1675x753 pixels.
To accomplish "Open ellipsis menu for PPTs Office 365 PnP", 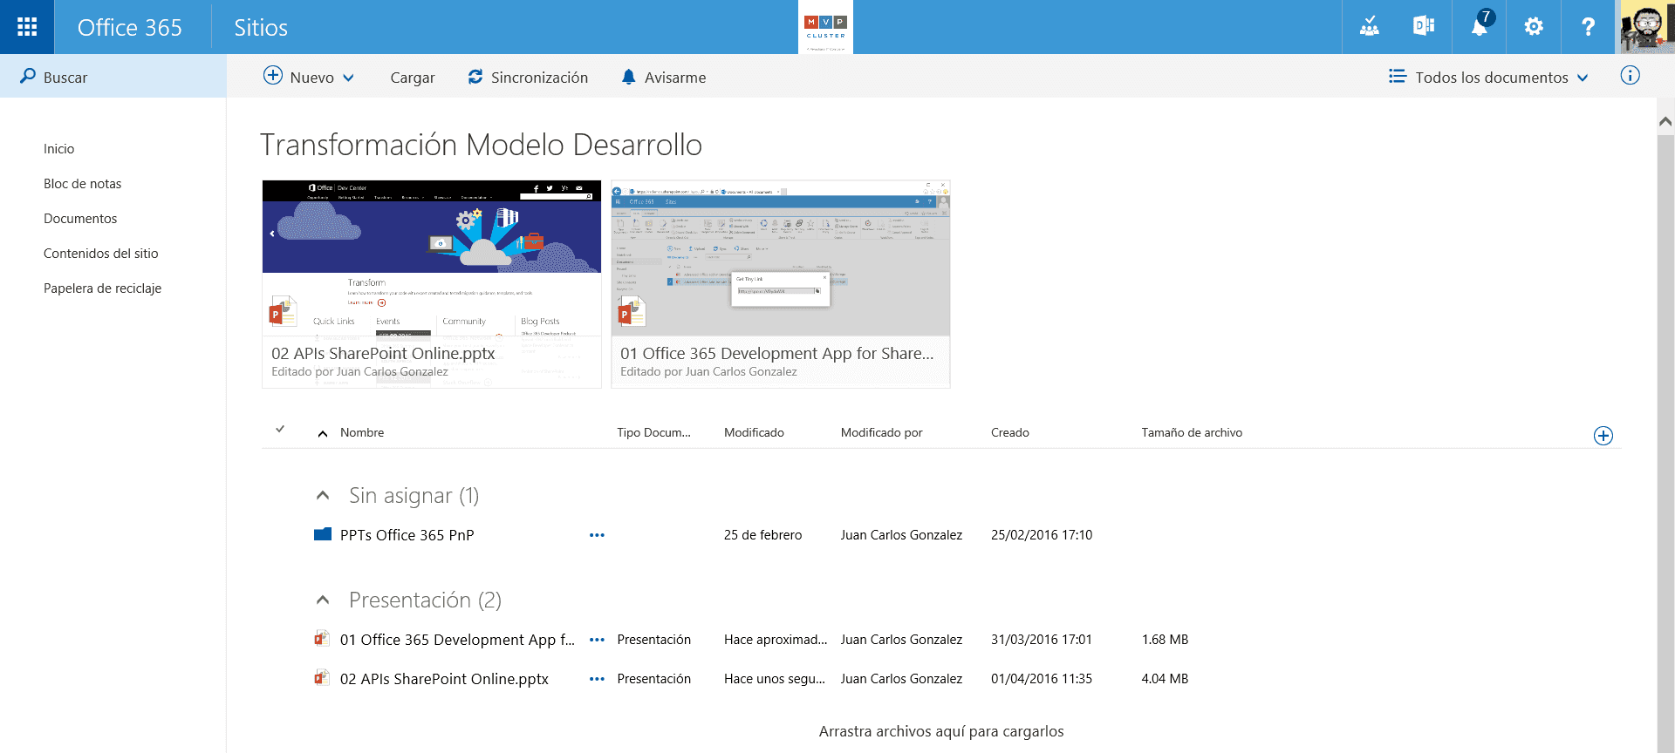I will [597, 535].
